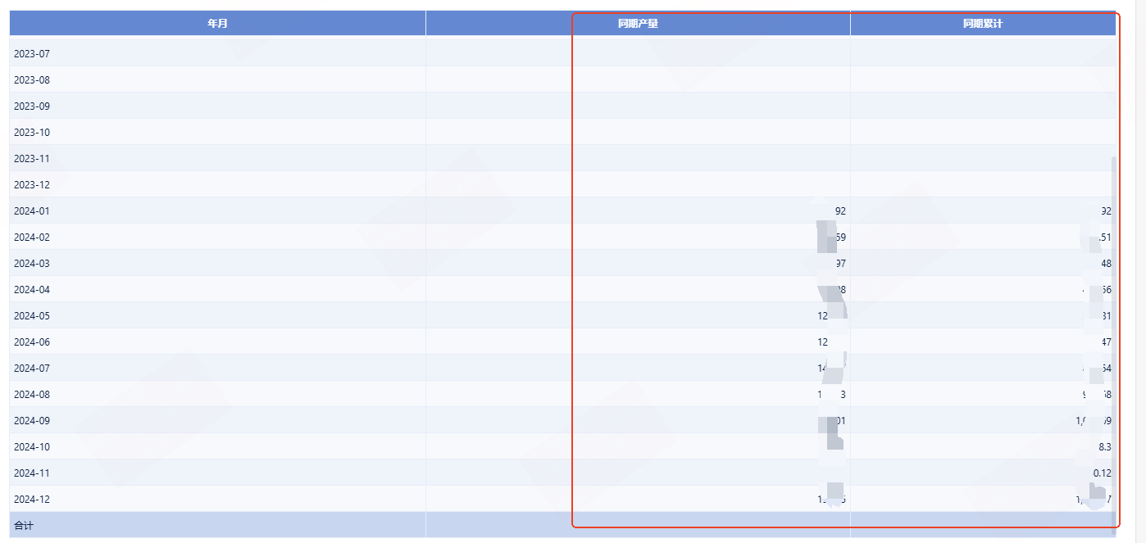Select the 2024-04 row label
Screen dimensions: 1146x543
pyautogui.click(x=32, y=290)
